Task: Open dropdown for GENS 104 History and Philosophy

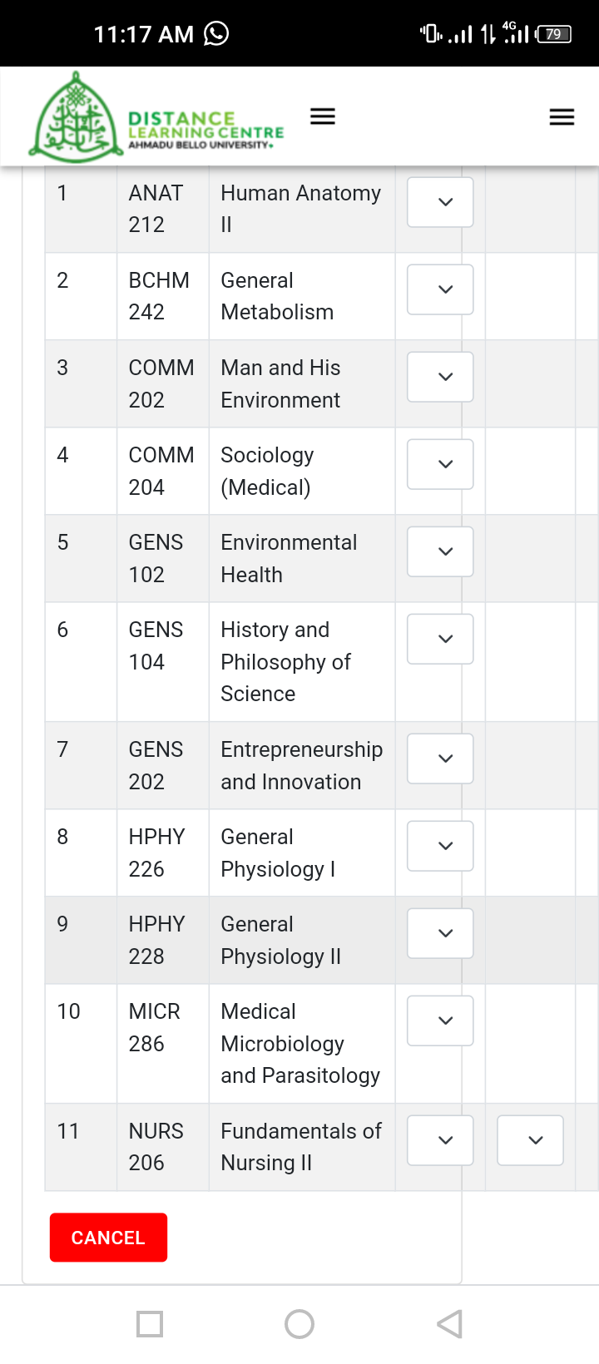Action: pos(440,639)
